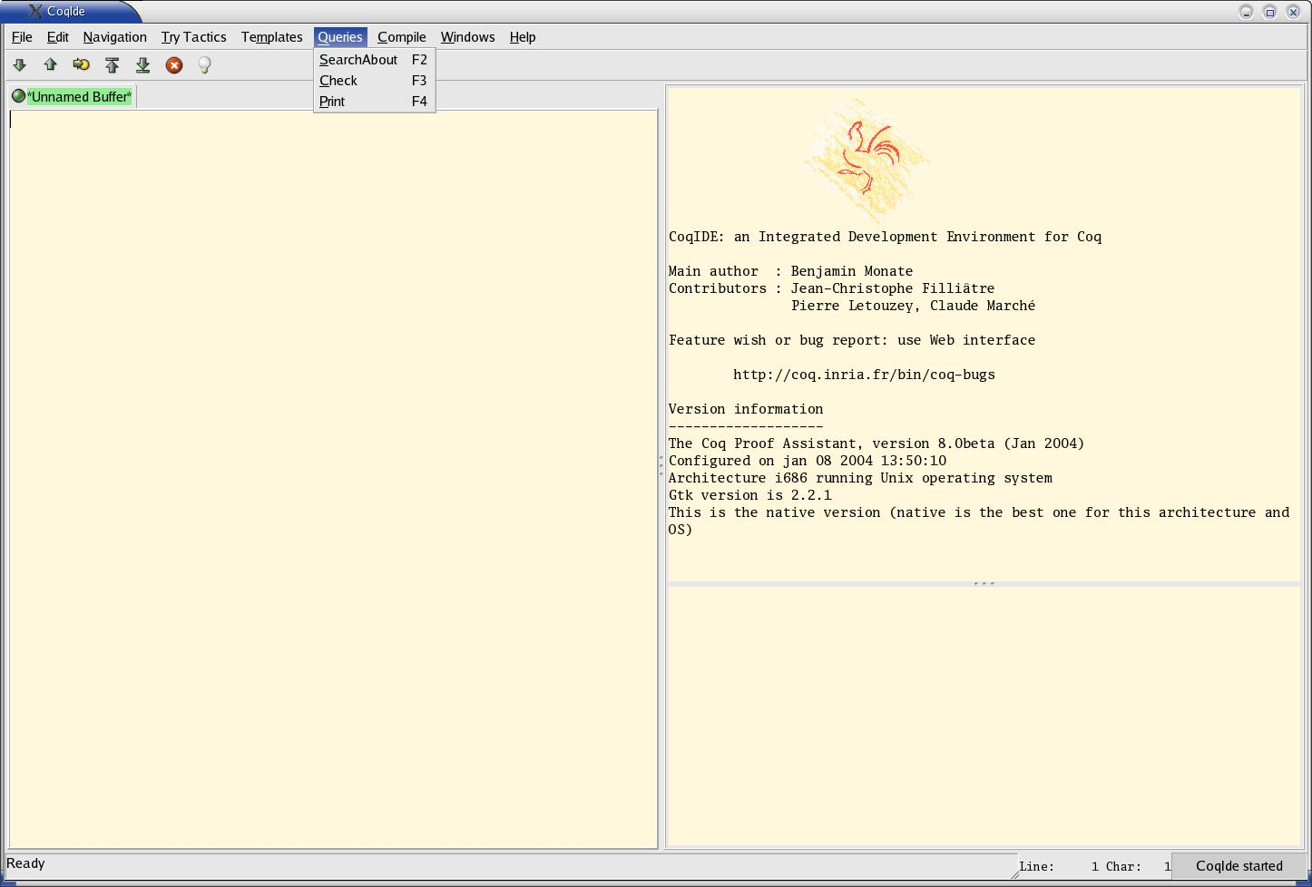The image size is (1312, 887).
Task: Click the 'Main author : Benjamin Monate' line
Action: [790, 271]
